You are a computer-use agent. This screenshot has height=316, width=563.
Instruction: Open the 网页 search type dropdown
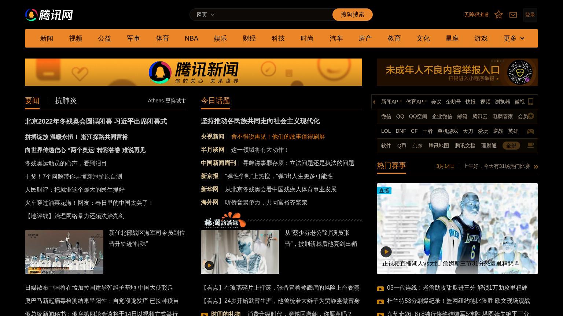point(206,15)
